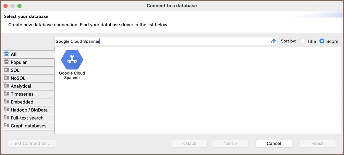
Task: Click the Popular category database icon
Action: tap(7, 62)
